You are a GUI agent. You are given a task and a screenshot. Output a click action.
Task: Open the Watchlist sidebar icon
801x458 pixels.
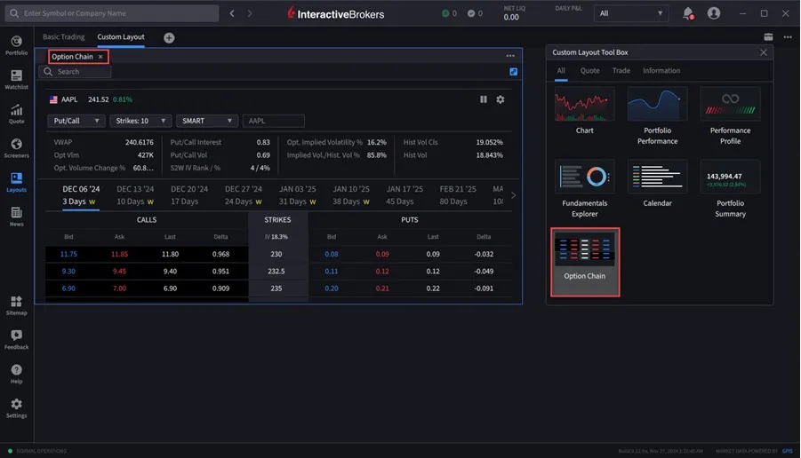16,80
